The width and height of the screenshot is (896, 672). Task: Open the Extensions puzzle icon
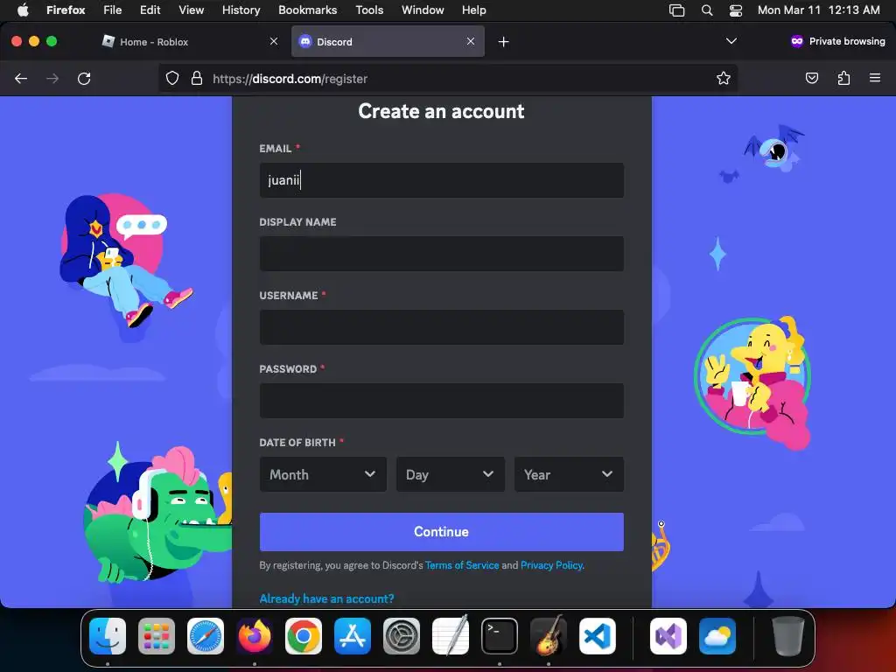coord(843,78)
